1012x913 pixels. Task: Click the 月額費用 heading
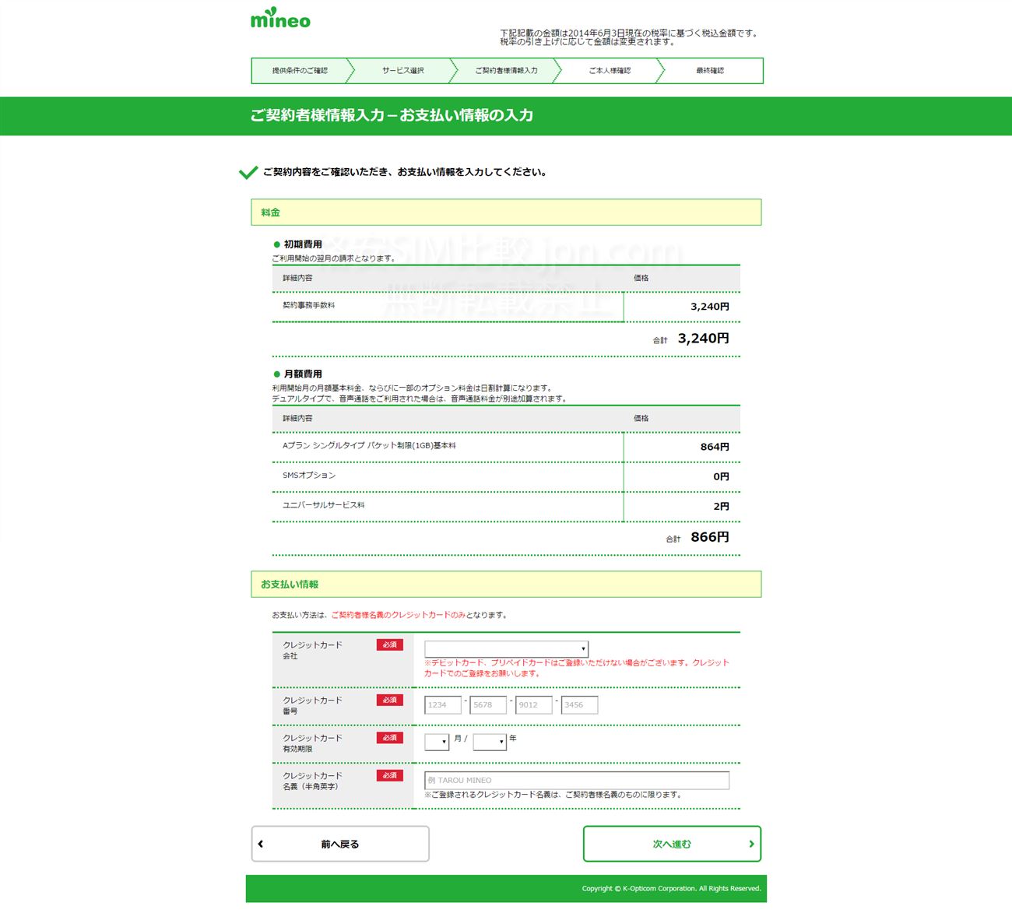pyautogui.click(x=303, y=374)
